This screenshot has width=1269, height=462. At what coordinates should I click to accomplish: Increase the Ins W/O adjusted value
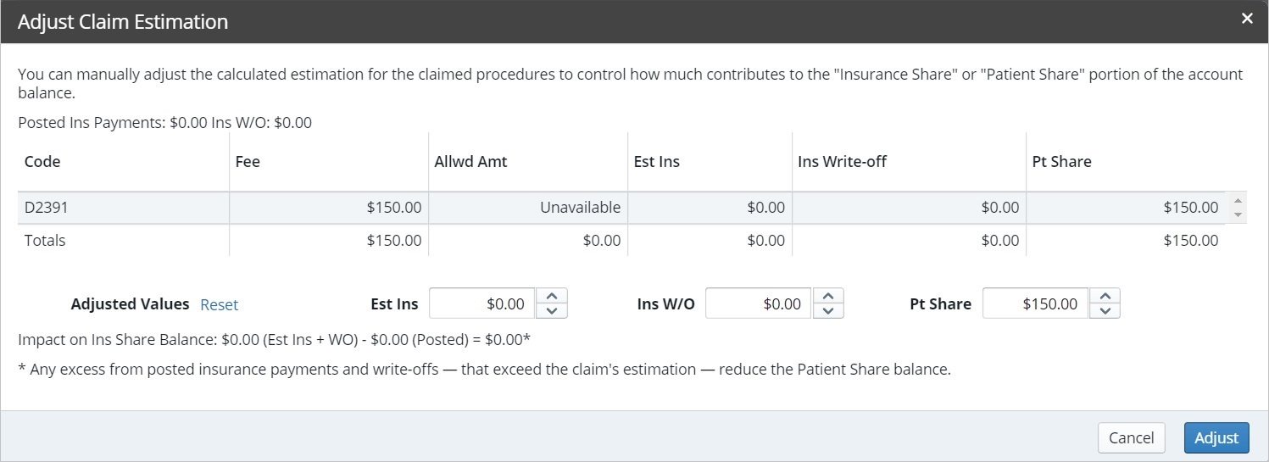828,296
